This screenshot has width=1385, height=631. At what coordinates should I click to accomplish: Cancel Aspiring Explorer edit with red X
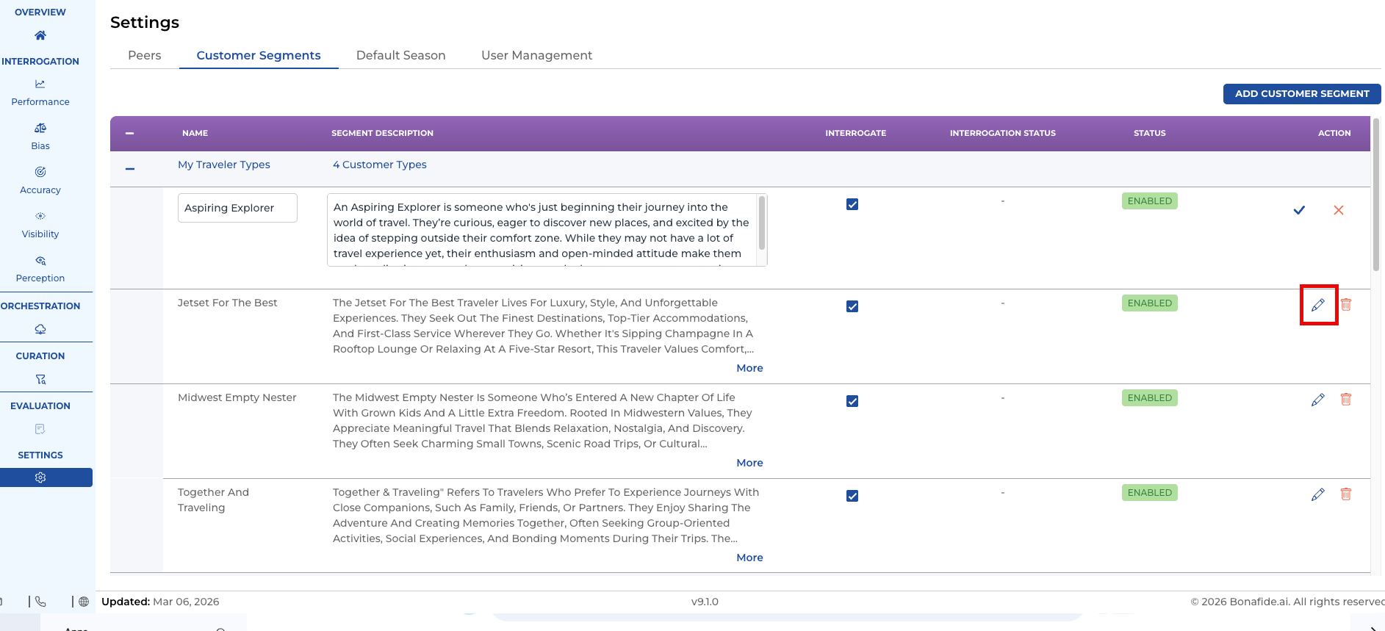pos(1339,210)
